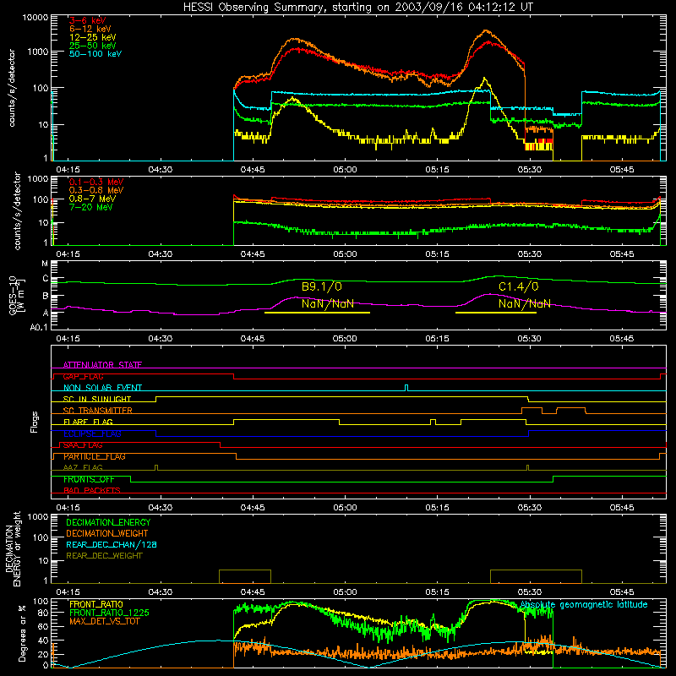Click the yellow flare interval bar under C1.4
The width and height of the screenshot is (676, 676).
[x=496, y=313]
